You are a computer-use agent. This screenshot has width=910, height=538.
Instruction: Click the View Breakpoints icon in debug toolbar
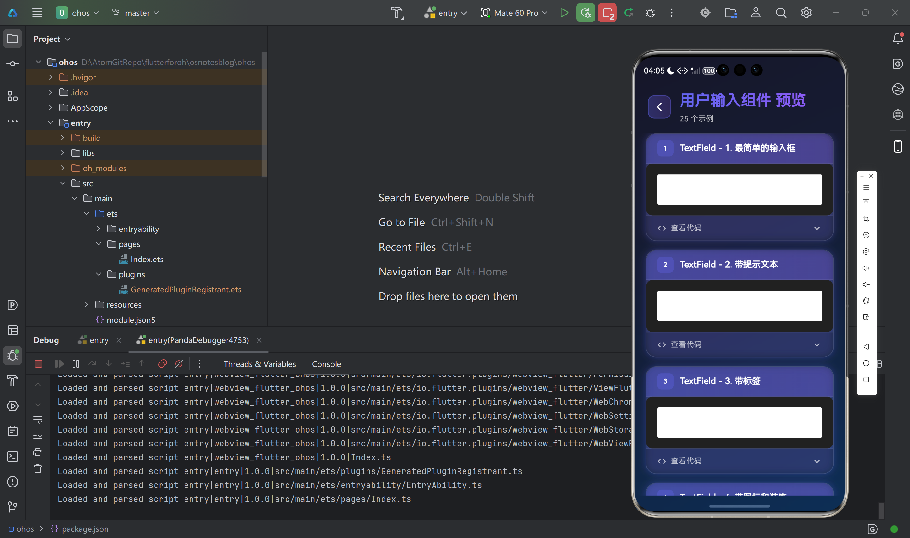click(x=162, y=364)
